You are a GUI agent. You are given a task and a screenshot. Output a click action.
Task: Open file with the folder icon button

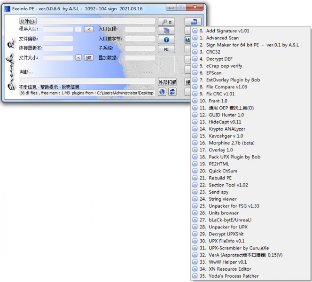tap(193, 22)
